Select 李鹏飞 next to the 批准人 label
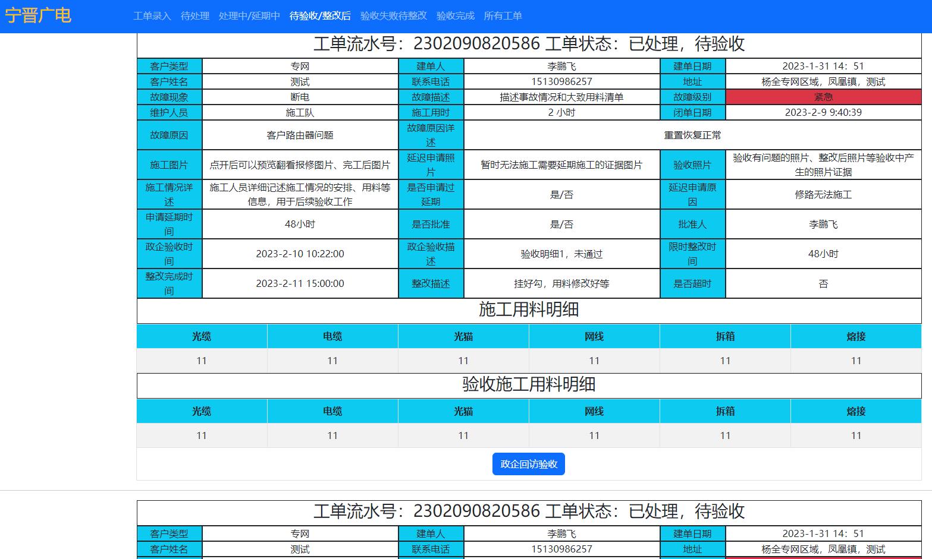 pos(824,224)
